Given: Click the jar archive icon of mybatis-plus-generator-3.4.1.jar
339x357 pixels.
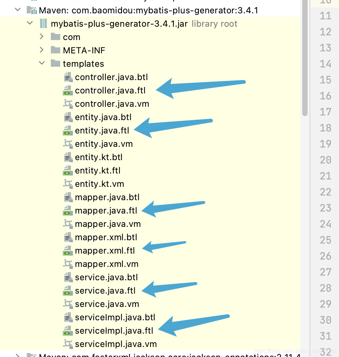Looking at the screenshot, I should (x=43, y=23).
